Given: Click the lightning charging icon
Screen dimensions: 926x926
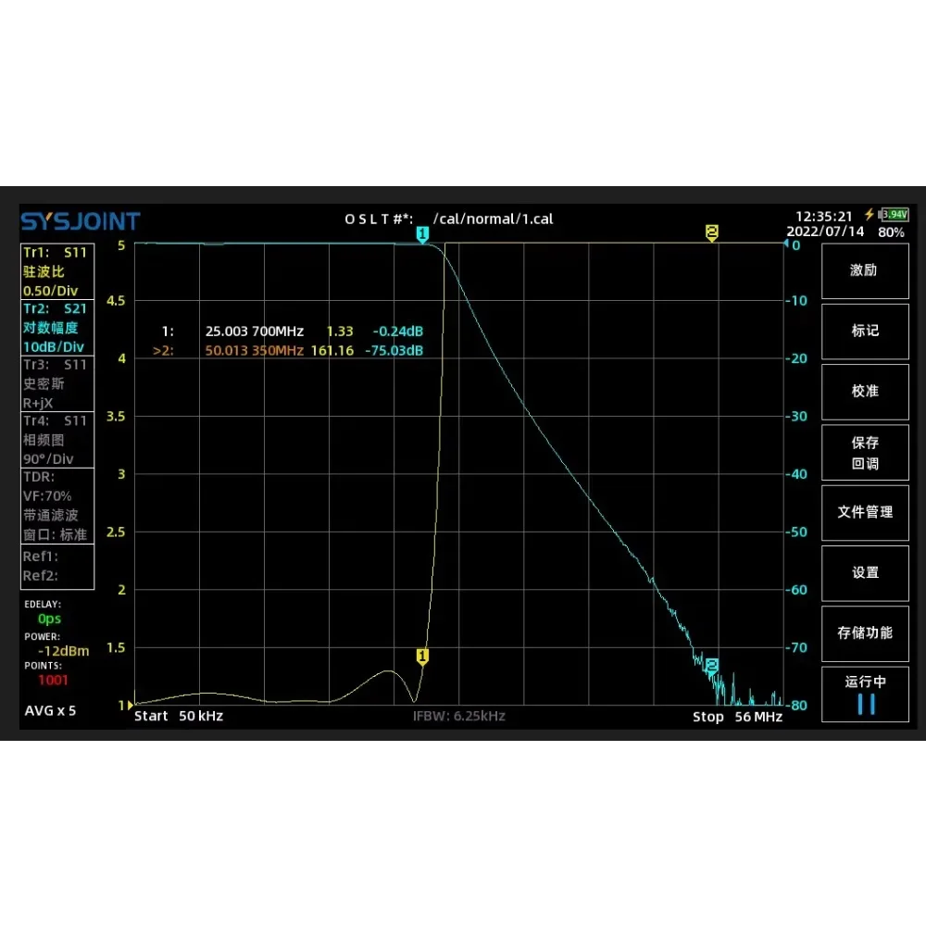Looking at the screenshot, I should click(870, 215).
